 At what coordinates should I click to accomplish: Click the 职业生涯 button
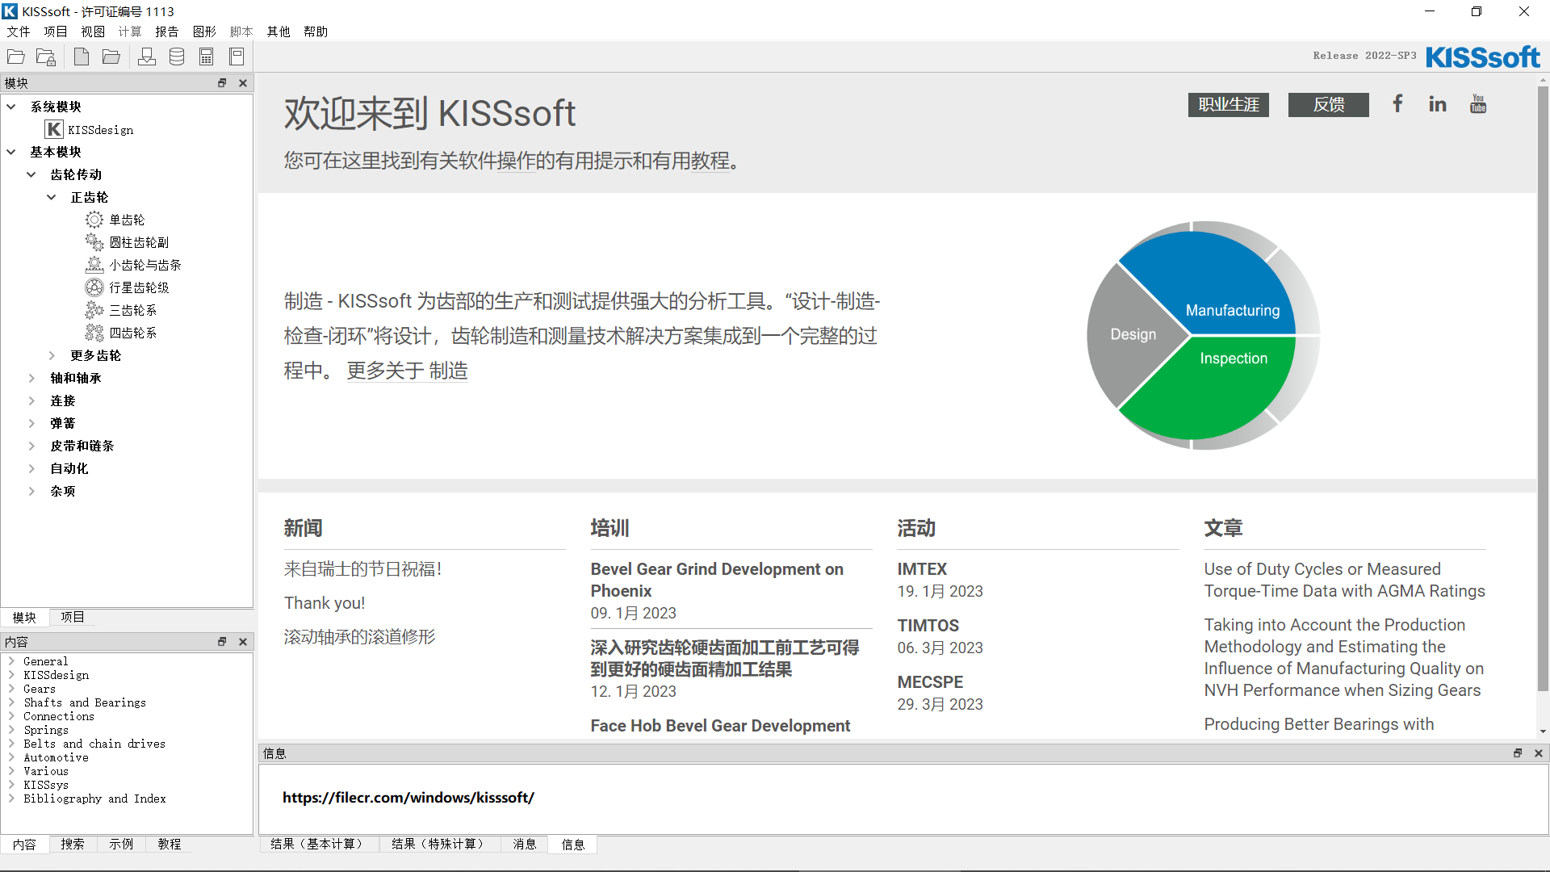[x=1229, y=104]
